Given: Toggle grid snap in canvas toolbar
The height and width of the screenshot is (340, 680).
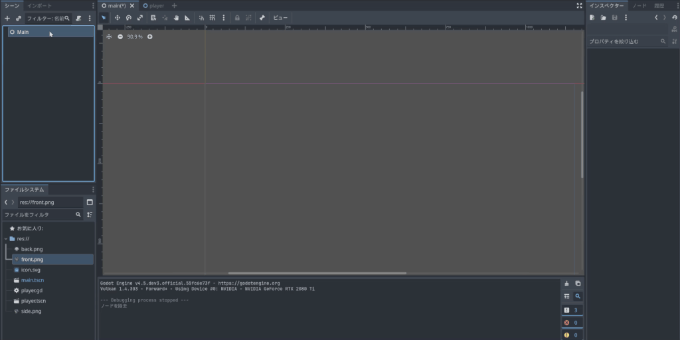Looking at the screenshot, I should pyautogui.click(x=212, y=18).
